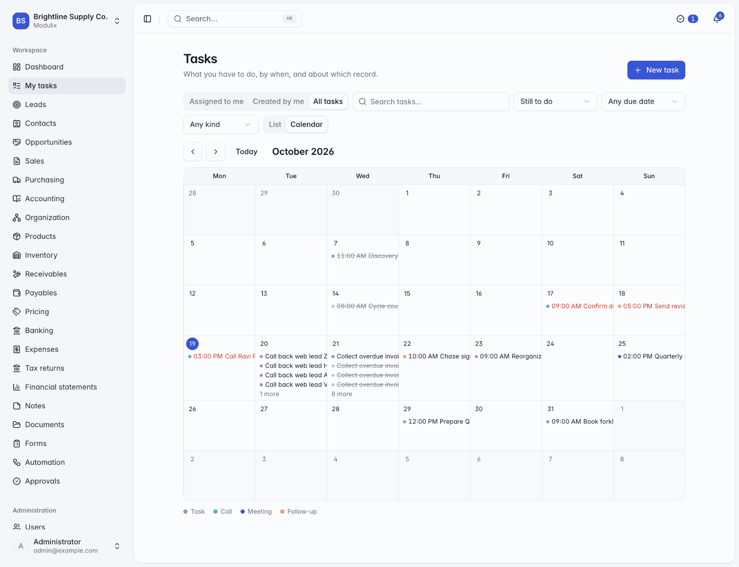Click the Products box icon

click(17, 236)
